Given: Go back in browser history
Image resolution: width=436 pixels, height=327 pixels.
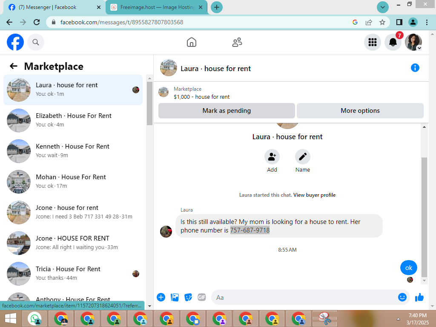Looking at the screenshot, I should (x=9, y=22).
